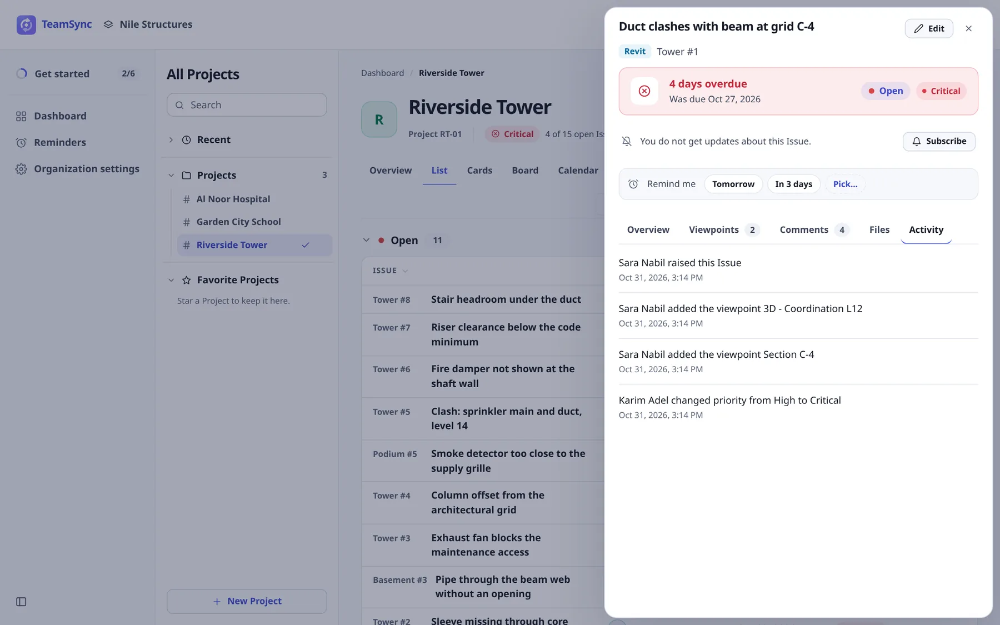Click the overdue red circle-x icon
Image resolution: width=1000 pixels, height=625 pixels.
click(644, 91)
